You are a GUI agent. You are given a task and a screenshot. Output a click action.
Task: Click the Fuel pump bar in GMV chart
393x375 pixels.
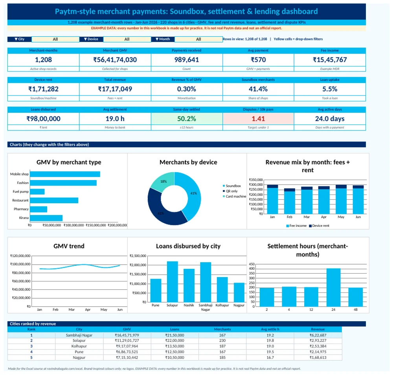37,191
